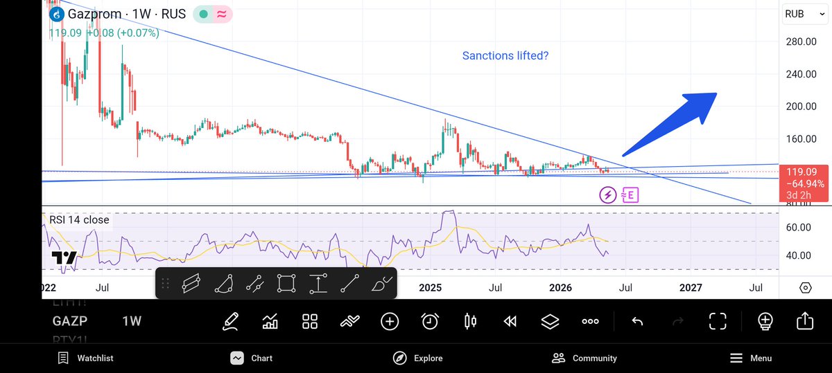Create an alert with alarm clock icon

[430, 321]
